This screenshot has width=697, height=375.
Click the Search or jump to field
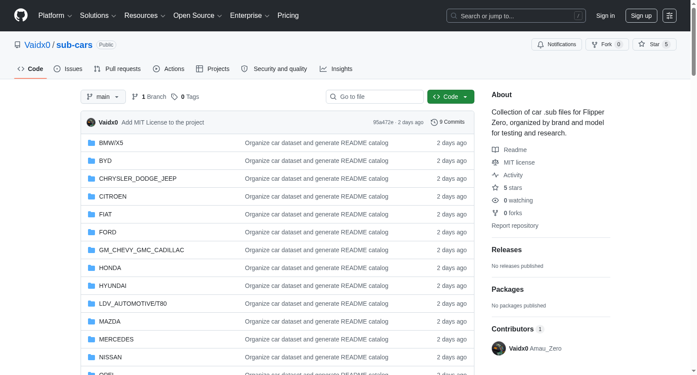[x=516, y=16]
